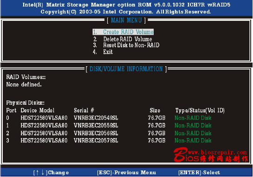Click device model of port 0 disk

[44, 118]
